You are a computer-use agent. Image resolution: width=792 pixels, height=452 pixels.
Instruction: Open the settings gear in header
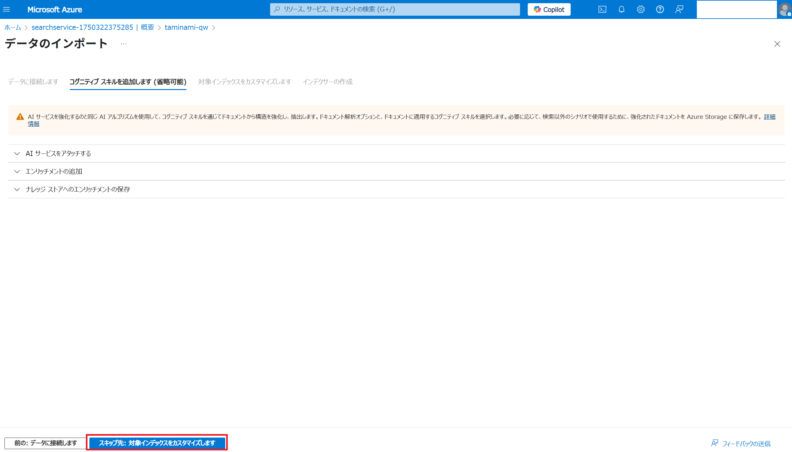coord(640,9)
